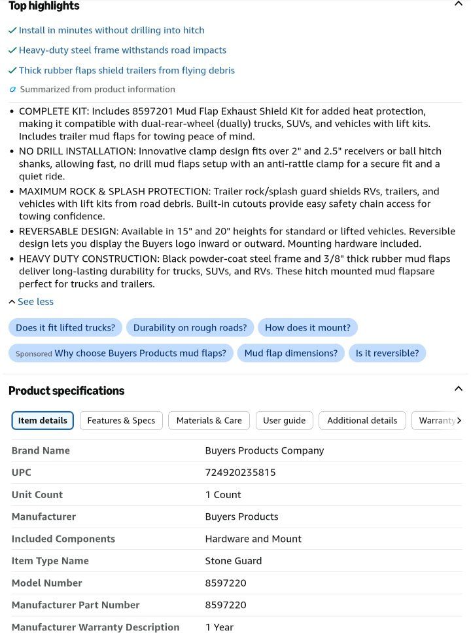Image resolution: width=471 pixels, height=633 pixels.
Task: Open the Warranty tab
Action: 437,421
